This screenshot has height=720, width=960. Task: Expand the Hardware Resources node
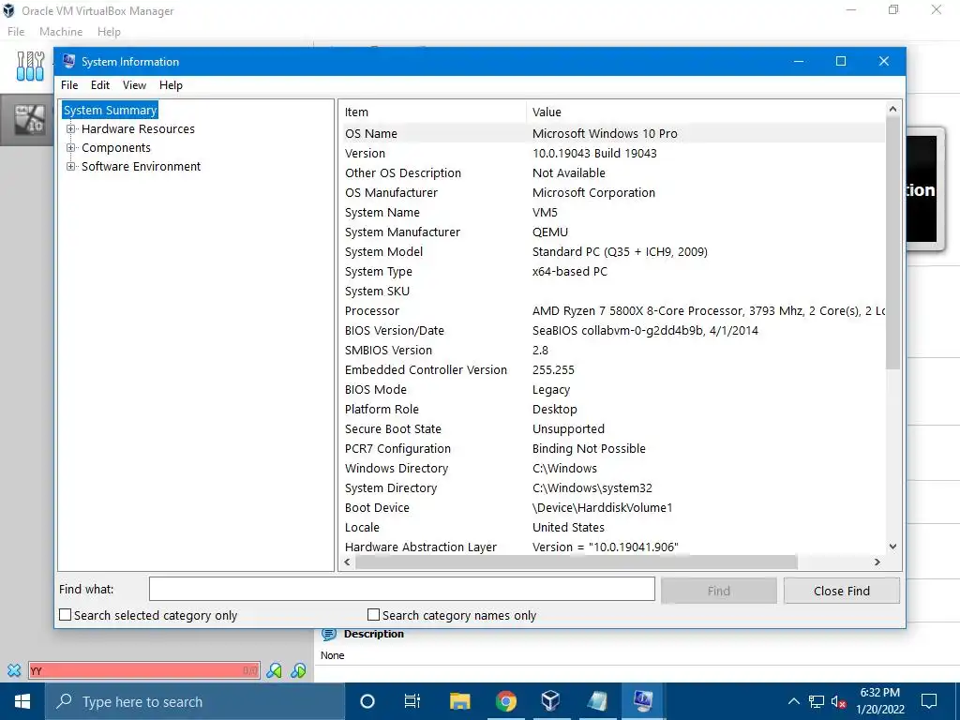point(71,129)
